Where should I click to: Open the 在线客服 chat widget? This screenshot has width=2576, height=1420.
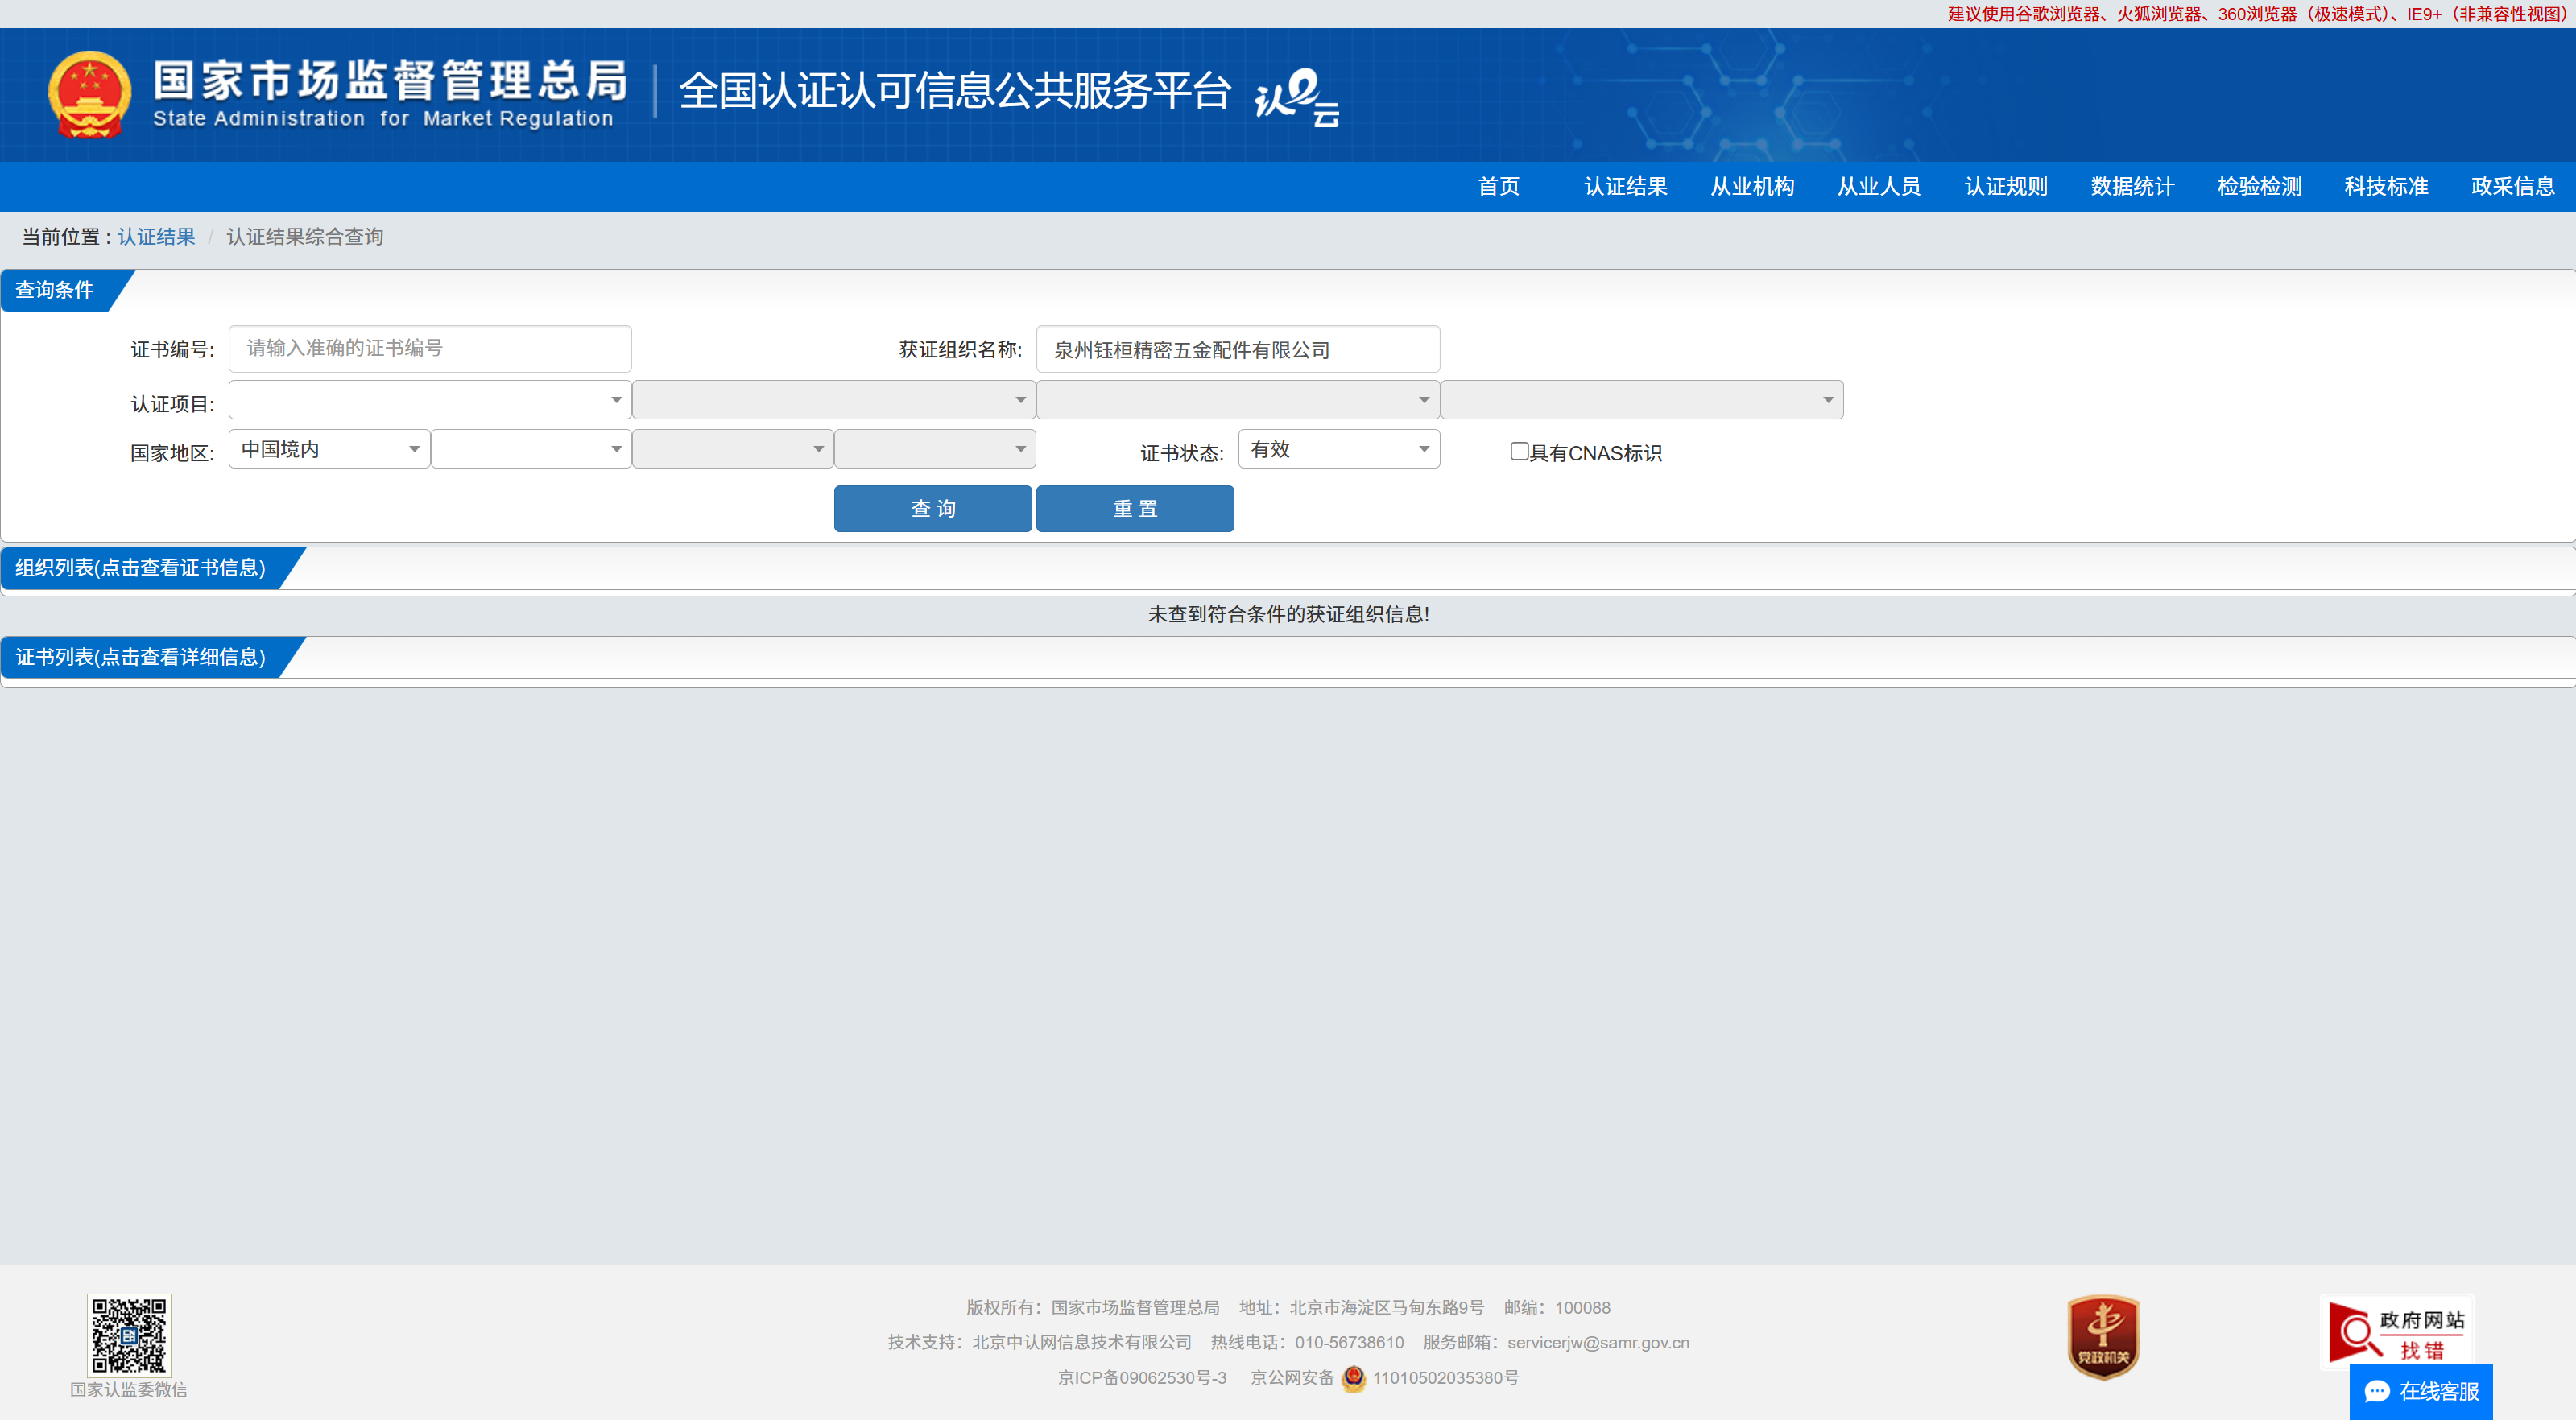tap(2420, 1391)
